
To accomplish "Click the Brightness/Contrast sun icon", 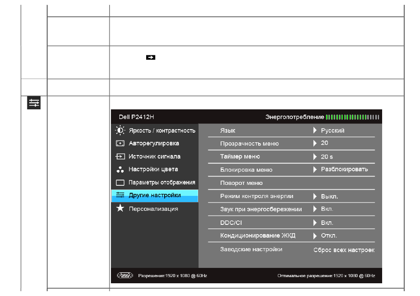I will coord(120,130).
